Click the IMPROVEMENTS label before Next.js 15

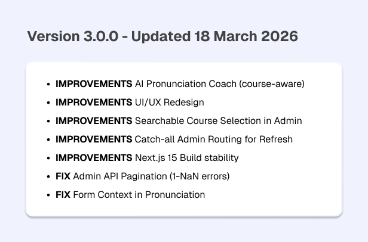[x=94, y=158]
